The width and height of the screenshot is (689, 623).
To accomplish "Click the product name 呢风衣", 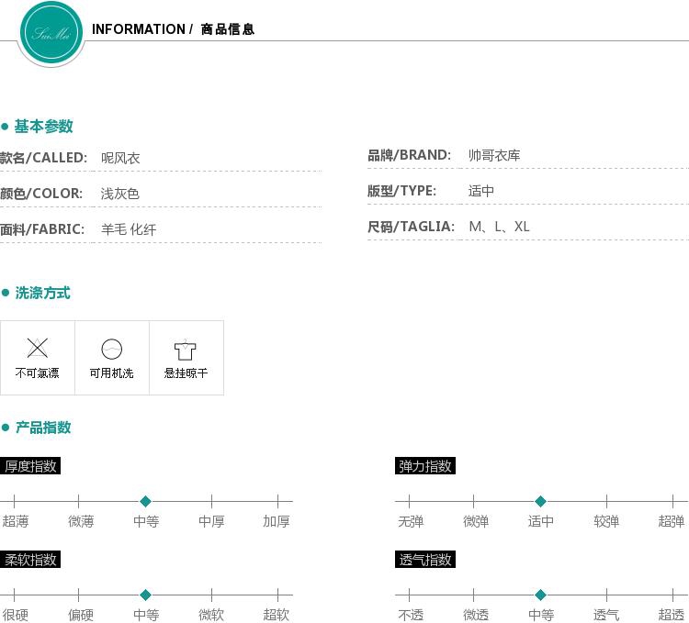I will pyautogui.click(x=120, y=159).
